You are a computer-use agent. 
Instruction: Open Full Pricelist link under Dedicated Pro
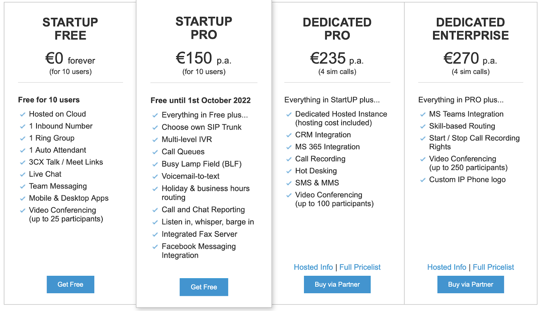point(360,267)
